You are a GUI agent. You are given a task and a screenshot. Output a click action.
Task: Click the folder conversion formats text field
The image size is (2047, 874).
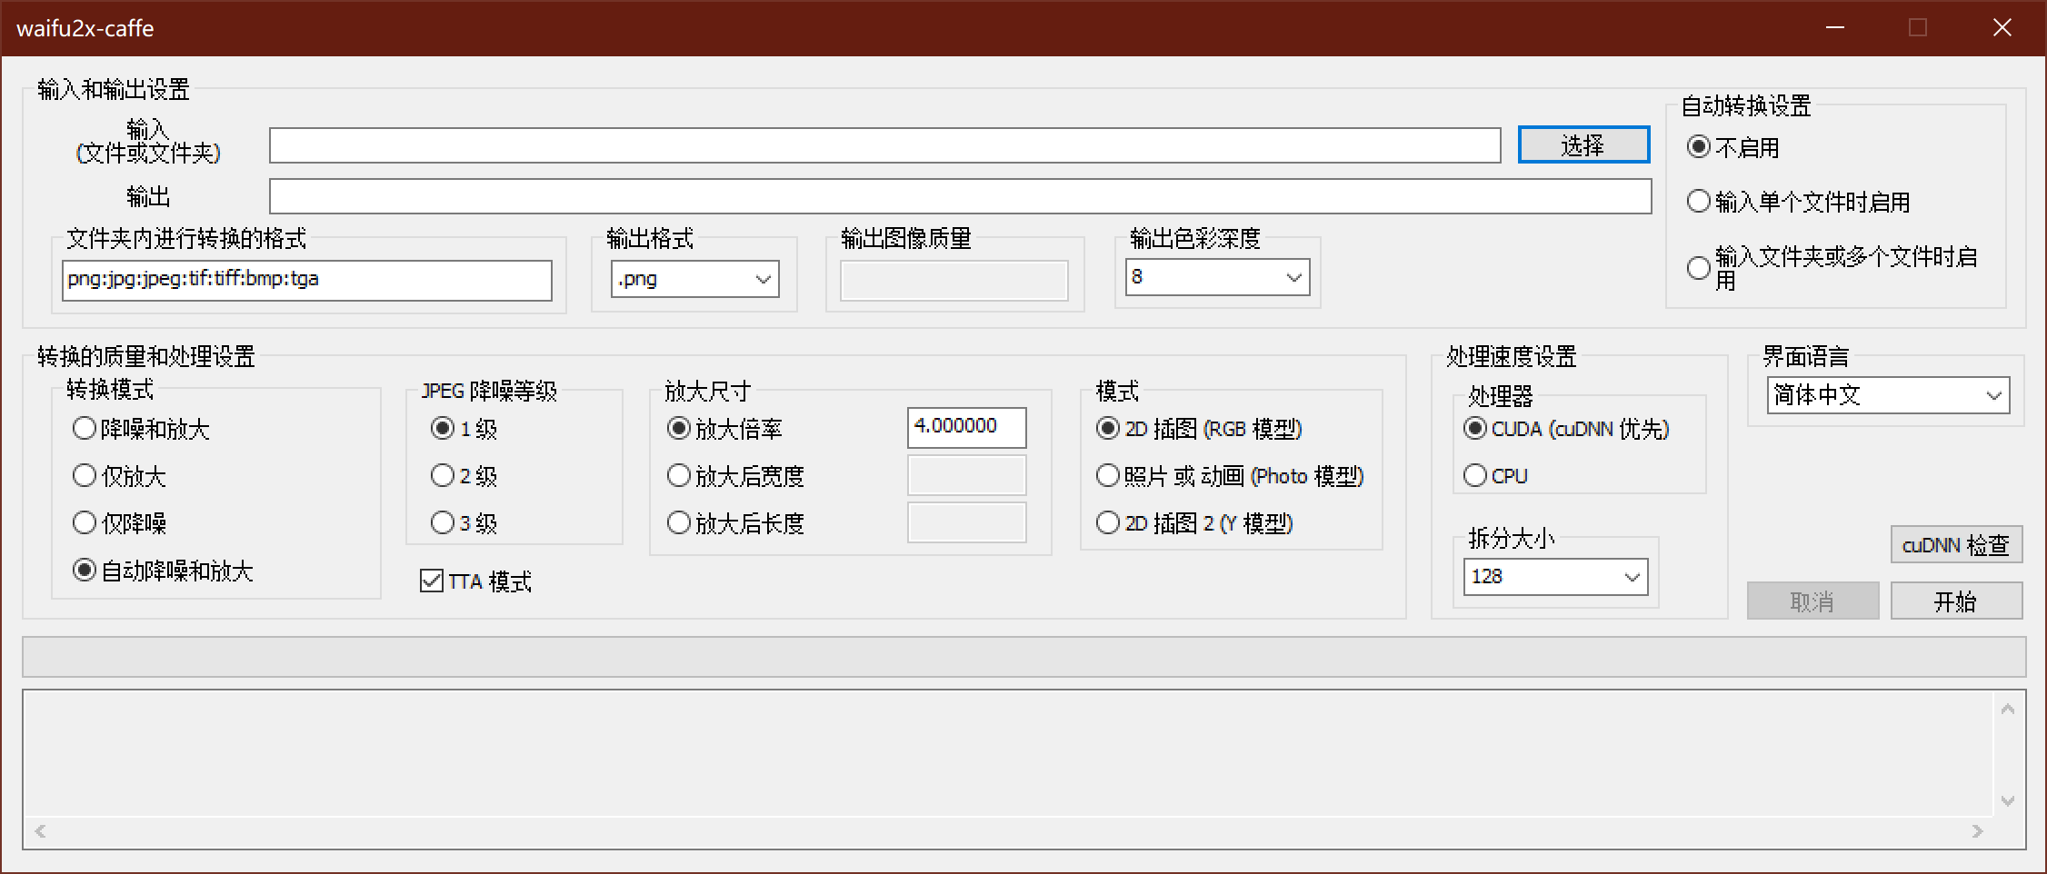click(x=307, y=280)
